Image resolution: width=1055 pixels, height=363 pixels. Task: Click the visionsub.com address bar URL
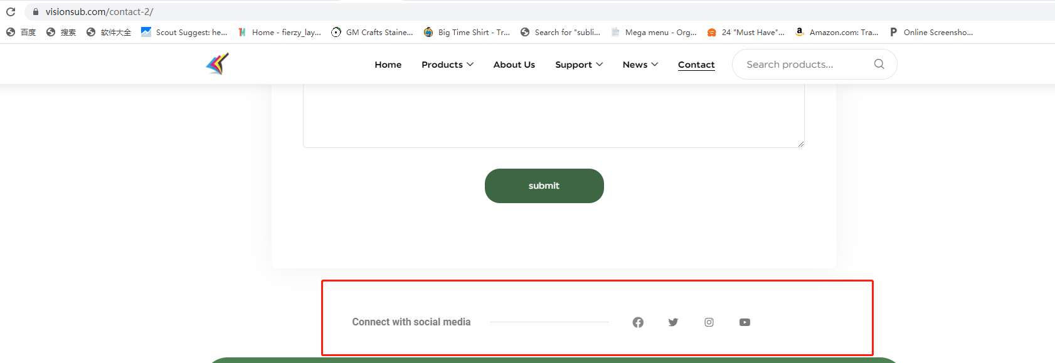(x=99, y=11)
